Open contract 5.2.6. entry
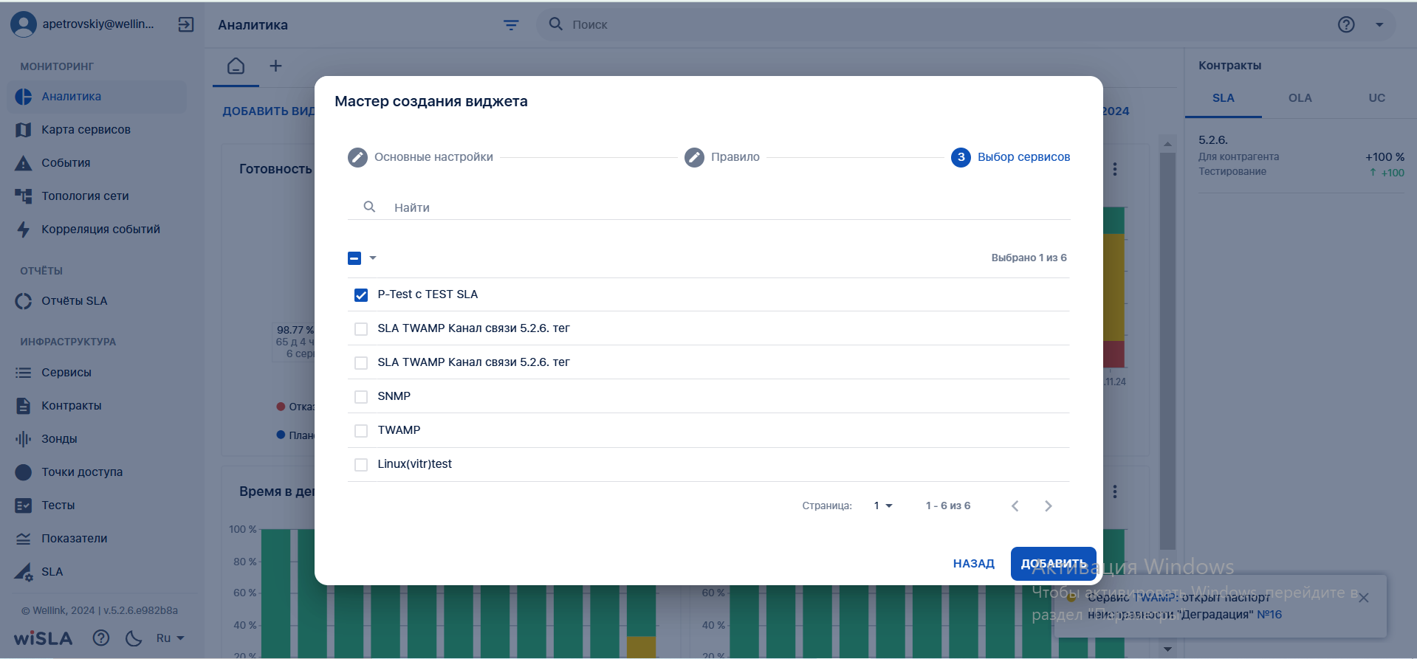The height and width of the screenshot is (659, 1417). pos(1301,156)
